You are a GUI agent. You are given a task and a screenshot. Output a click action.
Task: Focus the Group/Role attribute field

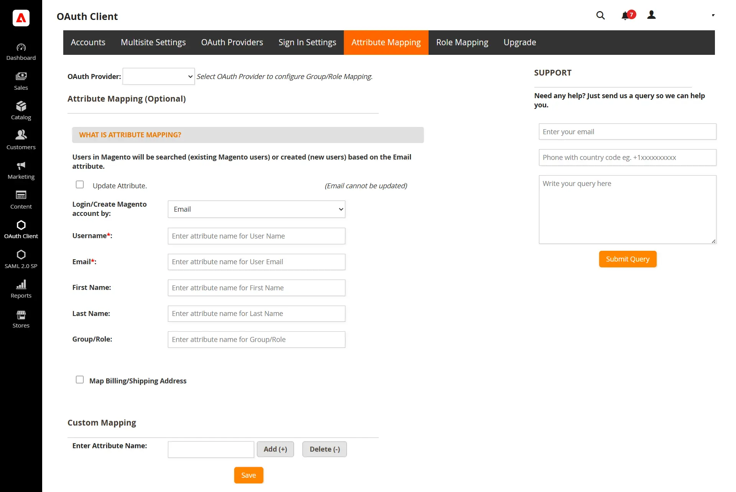tap(256, 340)
